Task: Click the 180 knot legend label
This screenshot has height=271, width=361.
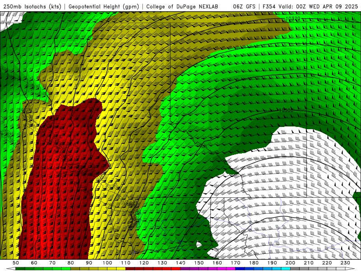Action: click(254, 263)
